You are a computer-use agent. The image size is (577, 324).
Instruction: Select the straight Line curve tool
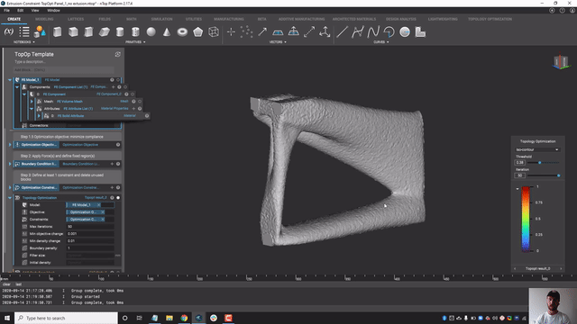(342, 32)
